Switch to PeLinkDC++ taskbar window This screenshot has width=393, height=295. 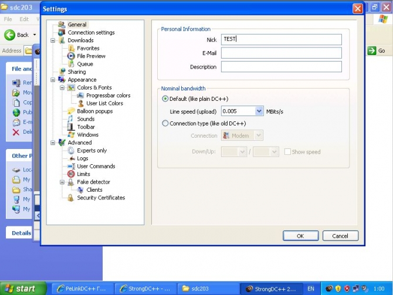83,289
